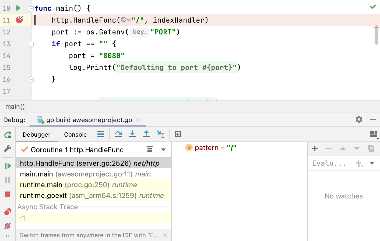Switch to the Console tab
Screen dimensions: 380x241
[75, 134]
